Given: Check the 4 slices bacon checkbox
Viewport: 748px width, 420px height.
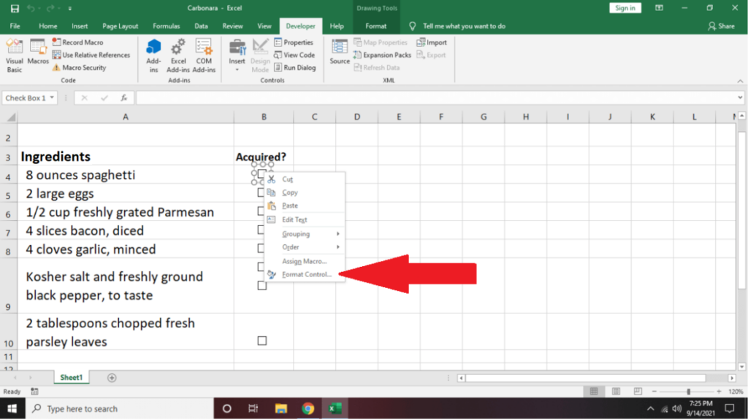Looking at the screenshot, I should tap(262, 230).
